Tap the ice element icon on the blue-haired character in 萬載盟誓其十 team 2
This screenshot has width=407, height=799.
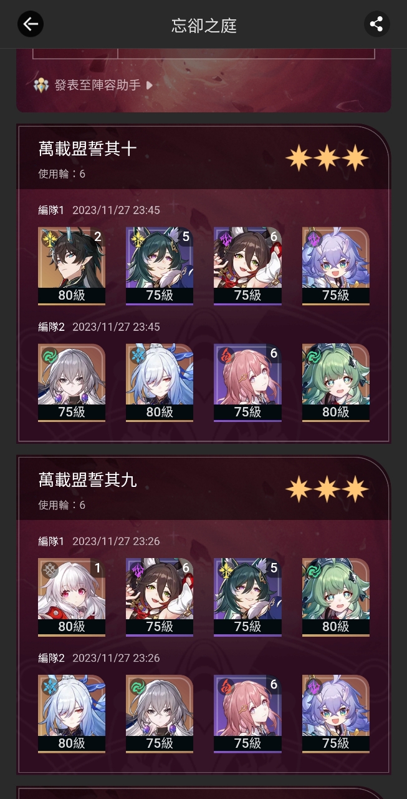tap(136, 355)
